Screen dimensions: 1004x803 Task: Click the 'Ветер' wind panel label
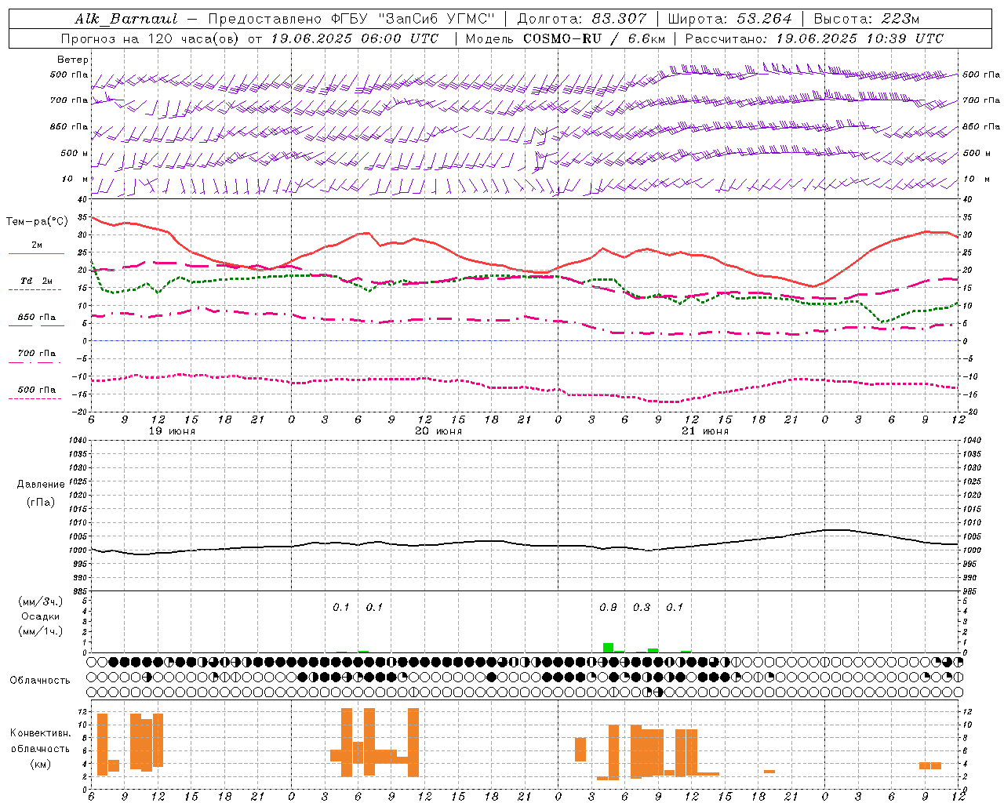tap(73, 60)
